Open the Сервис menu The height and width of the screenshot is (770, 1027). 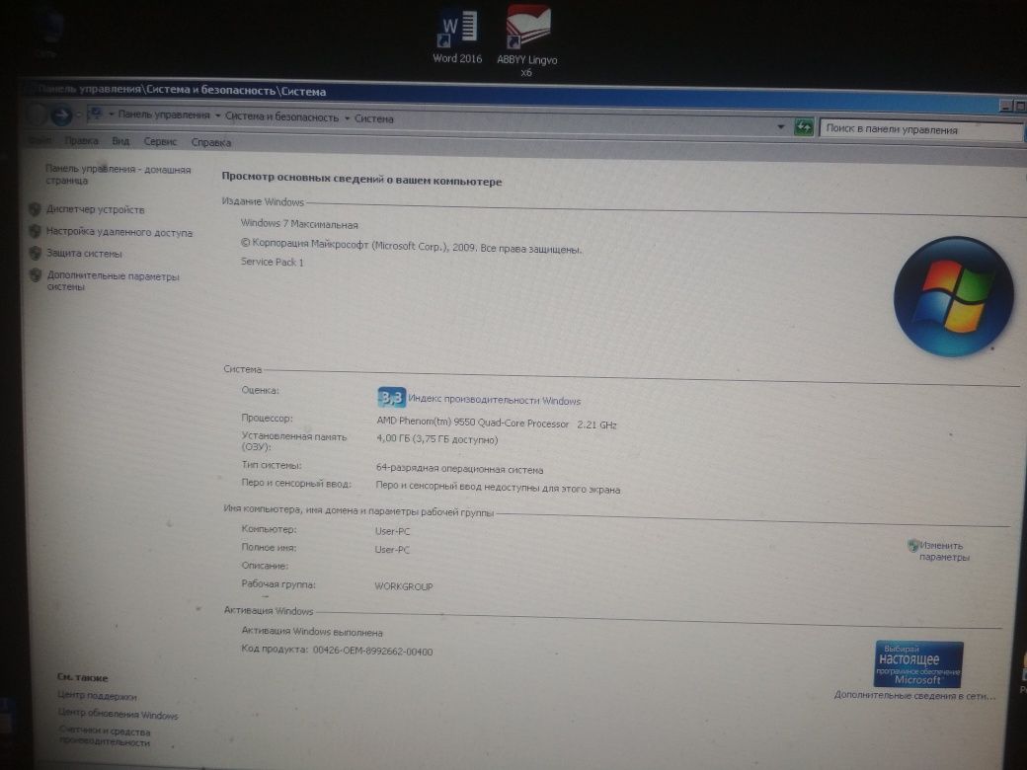[x=160, y=141]
